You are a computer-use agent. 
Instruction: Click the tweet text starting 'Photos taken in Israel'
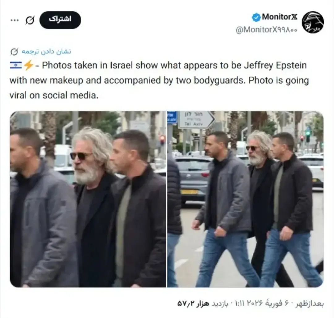click(159, 80)
